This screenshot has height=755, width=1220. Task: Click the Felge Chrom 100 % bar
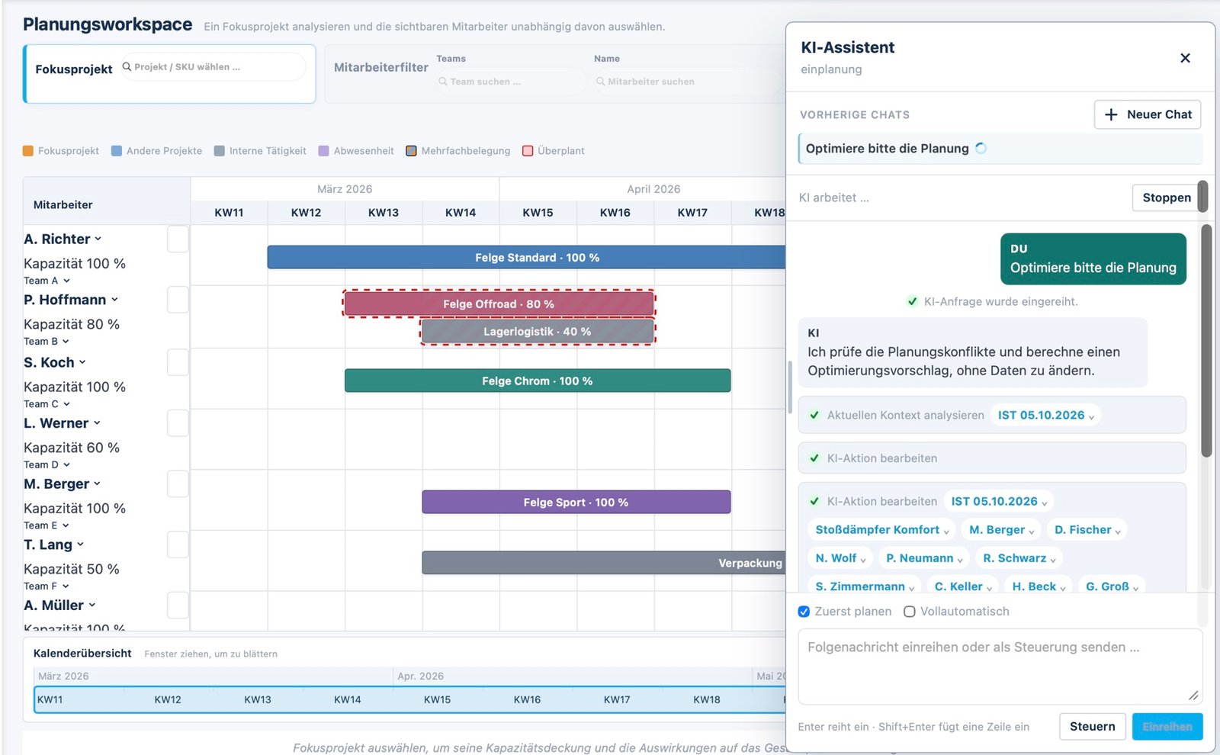pyautogui.click(x=538, y=381)
